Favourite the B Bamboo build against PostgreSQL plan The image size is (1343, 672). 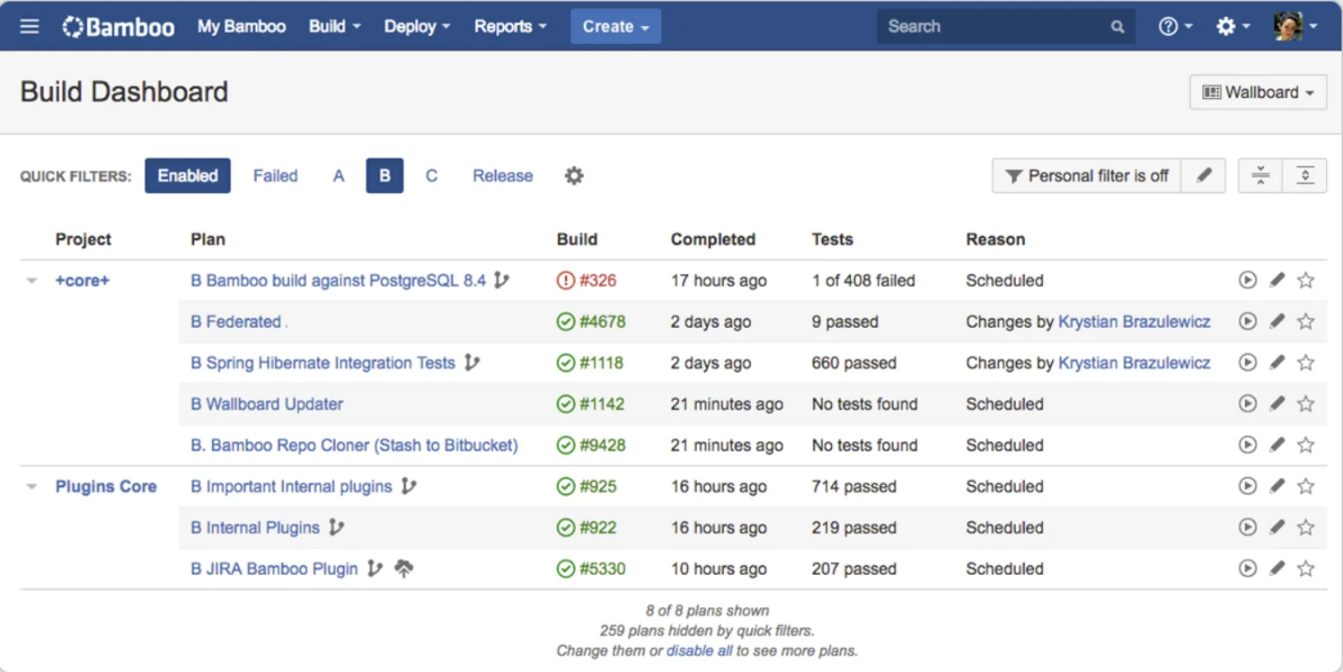tap(1306, 280)
